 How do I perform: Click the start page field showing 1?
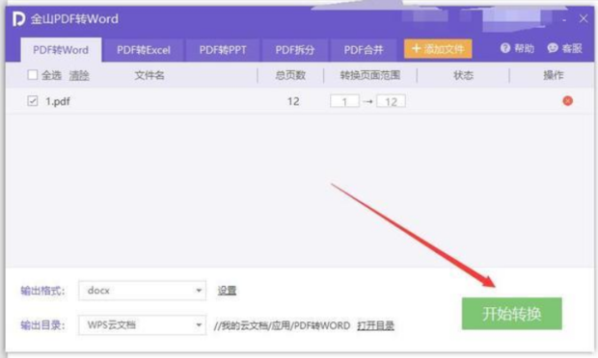[344, 101]
